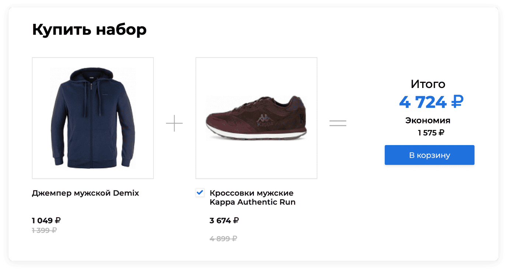The width and height of the screenshot is (507, 271).
Task: Open the burgundy sneaker product image
Action: point(256,118)
